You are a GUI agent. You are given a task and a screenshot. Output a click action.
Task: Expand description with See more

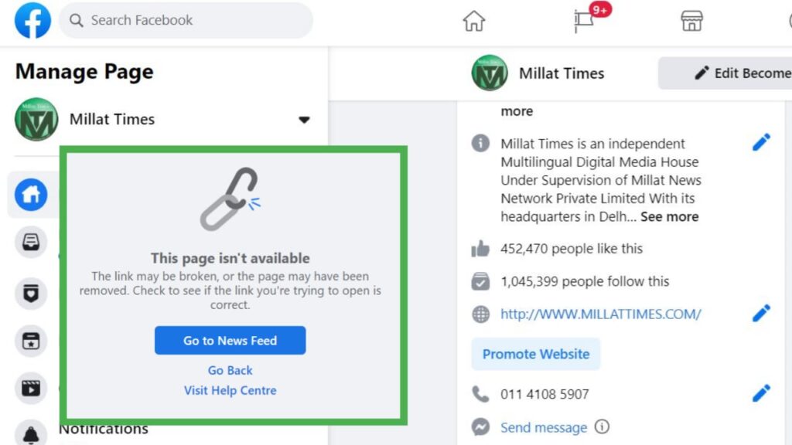[x=669, y=216]
